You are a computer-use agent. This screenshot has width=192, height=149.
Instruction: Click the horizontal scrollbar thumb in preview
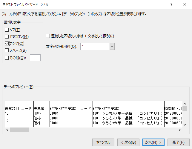[x=19, y=130]
